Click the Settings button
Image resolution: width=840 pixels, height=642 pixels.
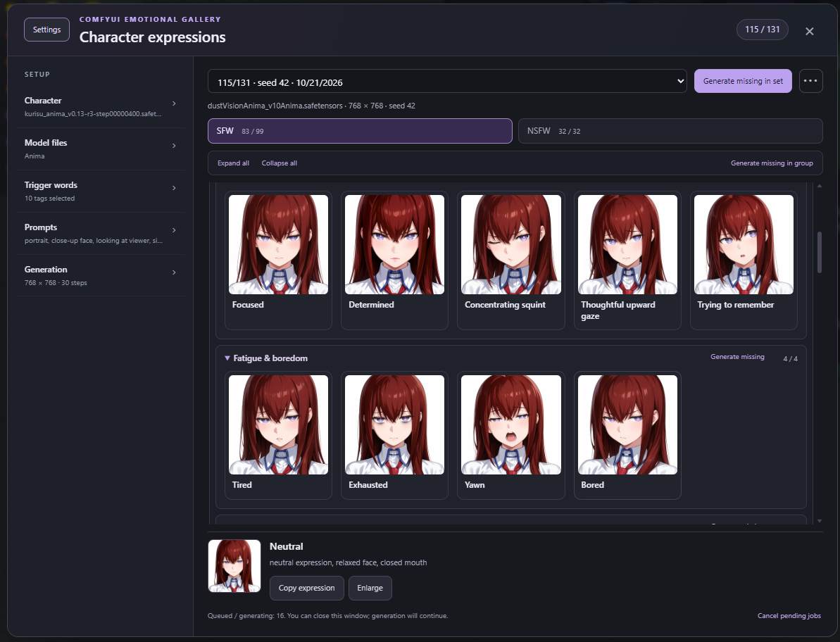pyautogui.click(x=46, y=30)
